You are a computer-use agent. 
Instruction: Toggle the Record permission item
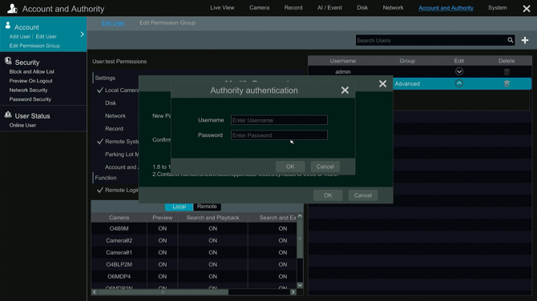[114, 129]
